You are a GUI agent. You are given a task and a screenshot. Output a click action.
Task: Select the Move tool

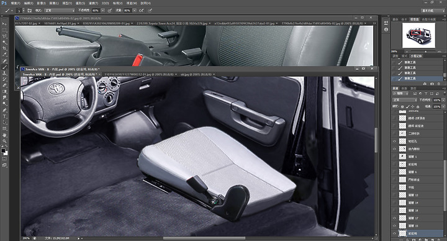4,24
